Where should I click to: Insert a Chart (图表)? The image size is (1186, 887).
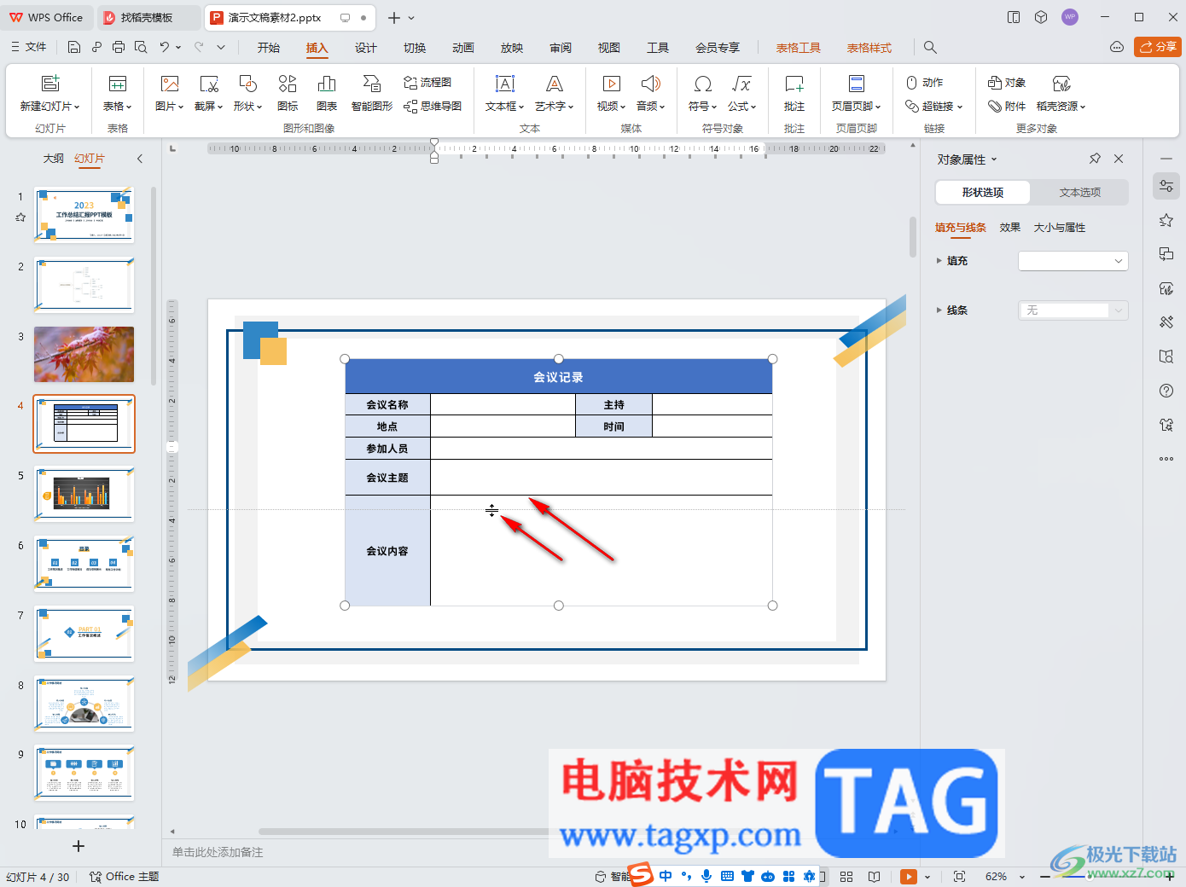pyautogui.click(x=327, y=93)
